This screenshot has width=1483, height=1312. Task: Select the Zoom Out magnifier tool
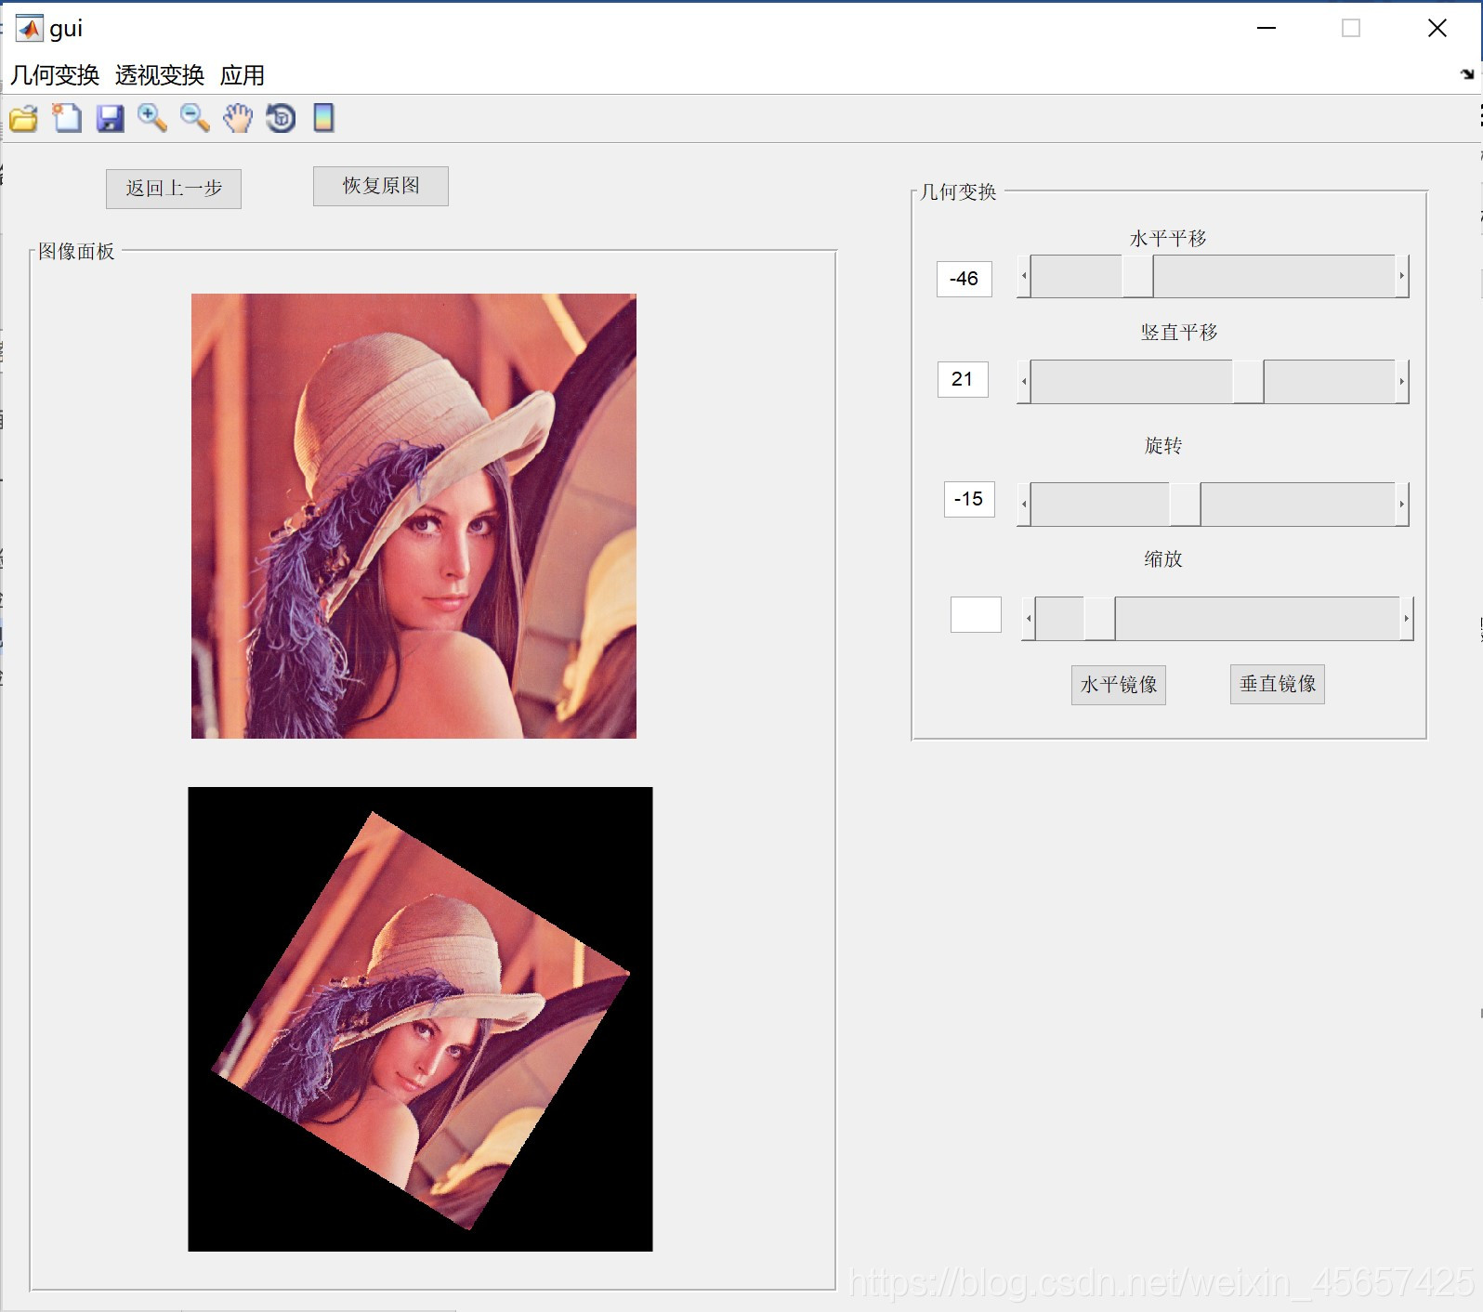pos(195,118)
